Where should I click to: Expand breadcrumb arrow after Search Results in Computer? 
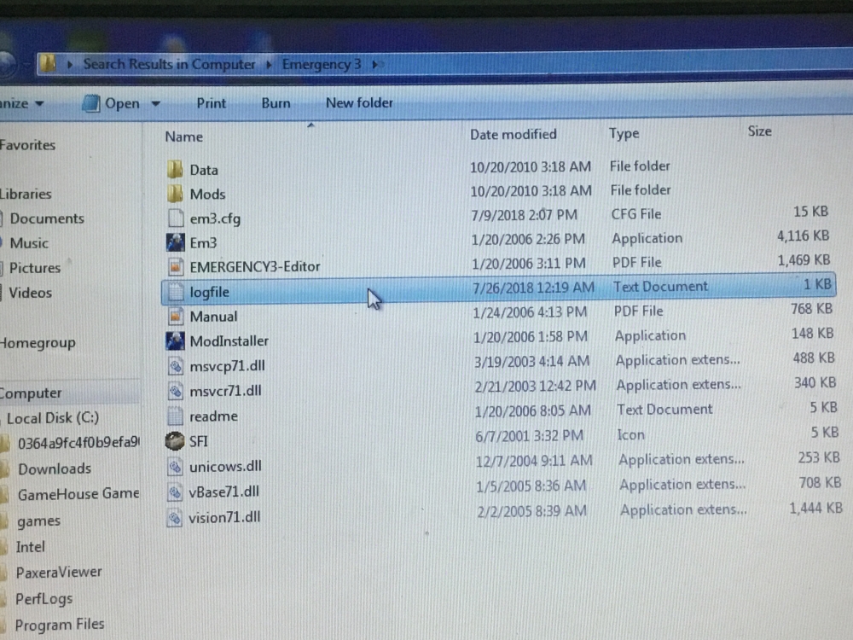click(x=269, y=64)
